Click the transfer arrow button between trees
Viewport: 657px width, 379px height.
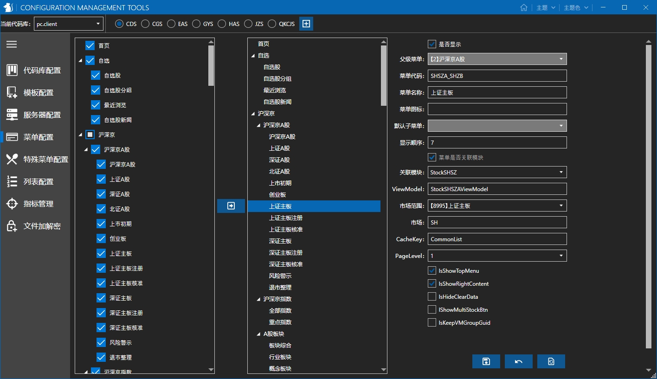[x=231, y=206]
